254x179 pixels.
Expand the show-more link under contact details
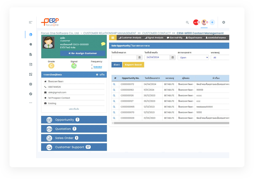tap(74, 109)
